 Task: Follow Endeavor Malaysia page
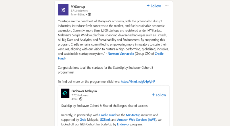tap(159, 95)
